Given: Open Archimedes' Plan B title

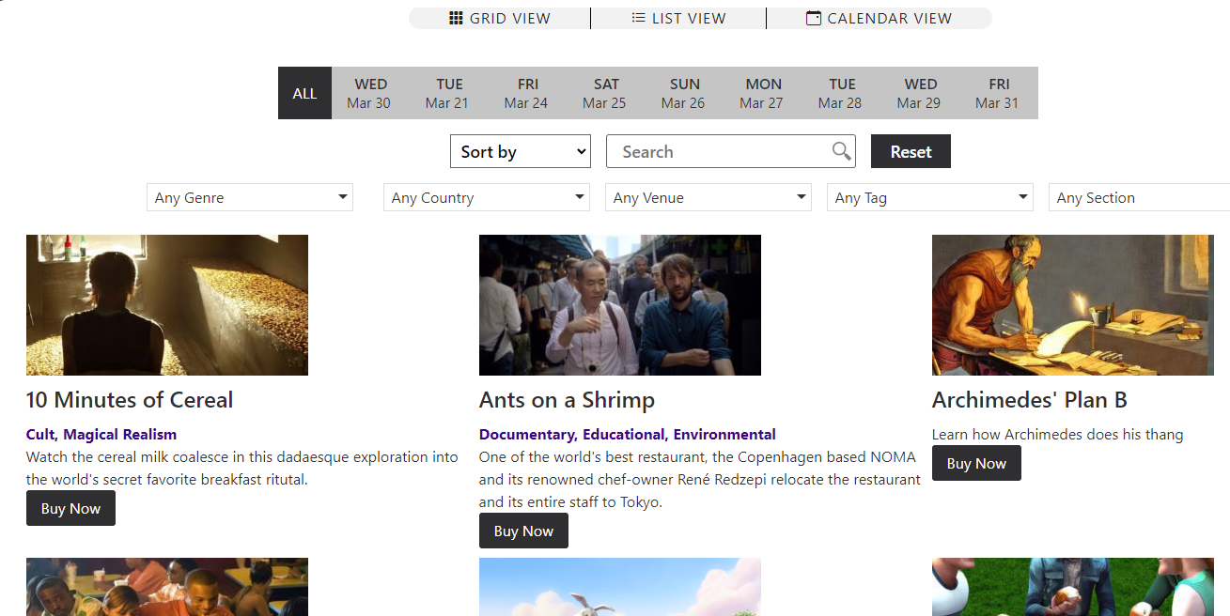Looking at the screenshot, I should [x=1030, y=400].
